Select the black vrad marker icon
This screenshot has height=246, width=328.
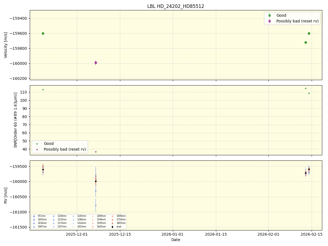[x=112, y=227]
